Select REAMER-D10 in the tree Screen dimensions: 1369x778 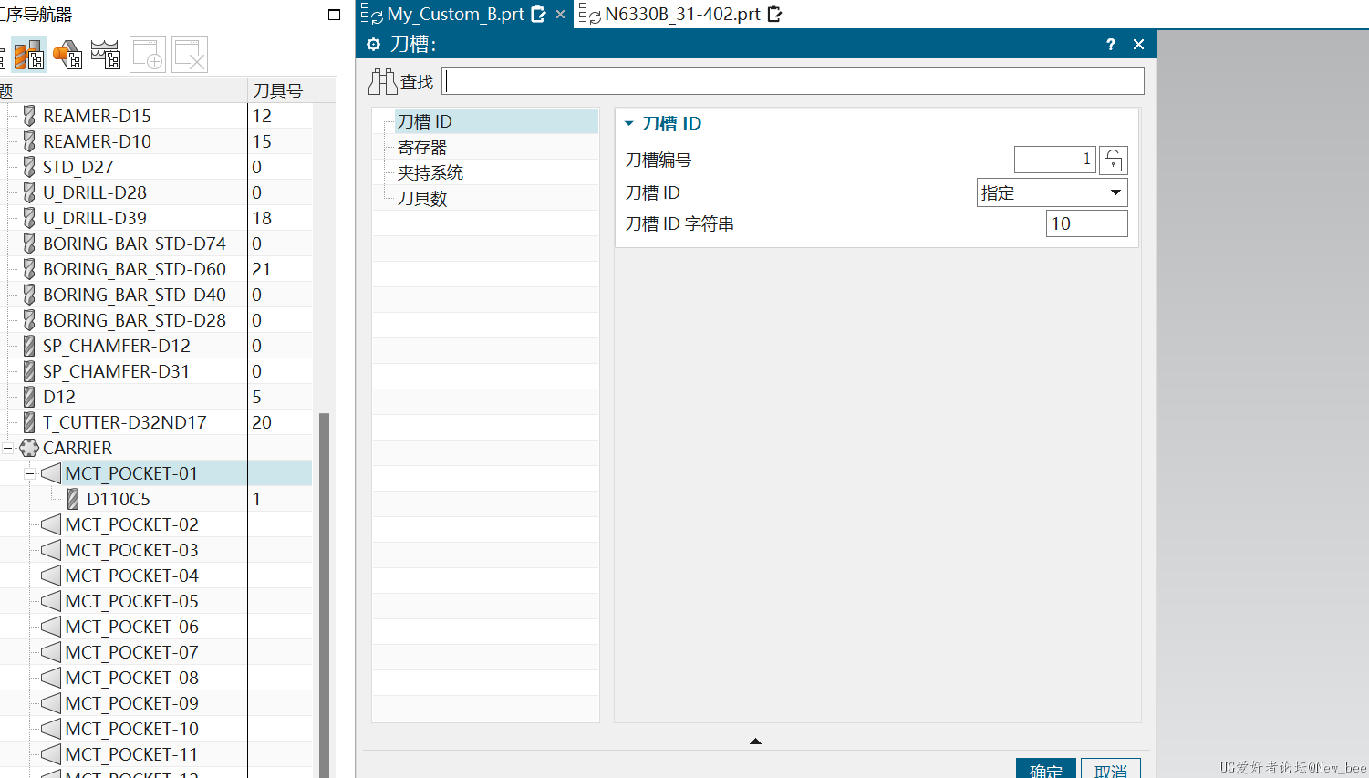click(97, 141)
